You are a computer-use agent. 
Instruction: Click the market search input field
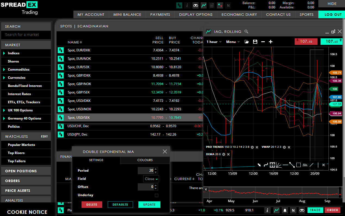point(26,35)
